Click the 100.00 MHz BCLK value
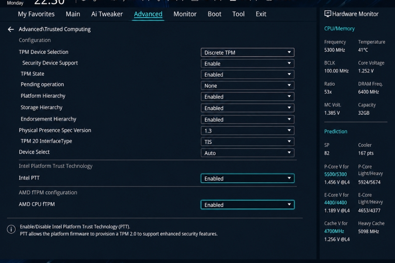Image resolution: width=395 pixels, height=263 pixels. pos(336,71)
